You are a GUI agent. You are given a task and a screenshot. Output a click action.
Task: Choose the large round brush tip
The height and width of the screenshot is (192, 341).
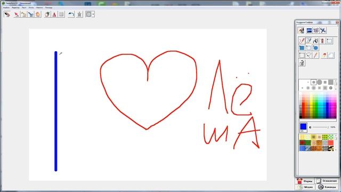[319, 82]
